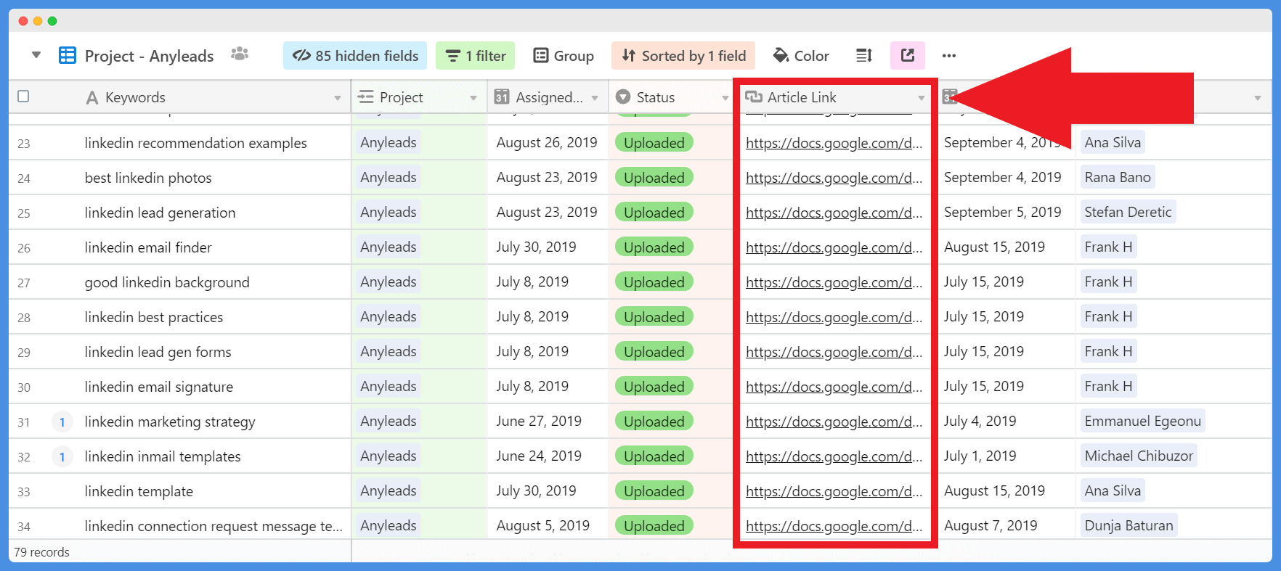Viewport: 1281px width, 571px height.
Task: Click the Michael Chibuzor name tag
Action: coord(1139,456)
